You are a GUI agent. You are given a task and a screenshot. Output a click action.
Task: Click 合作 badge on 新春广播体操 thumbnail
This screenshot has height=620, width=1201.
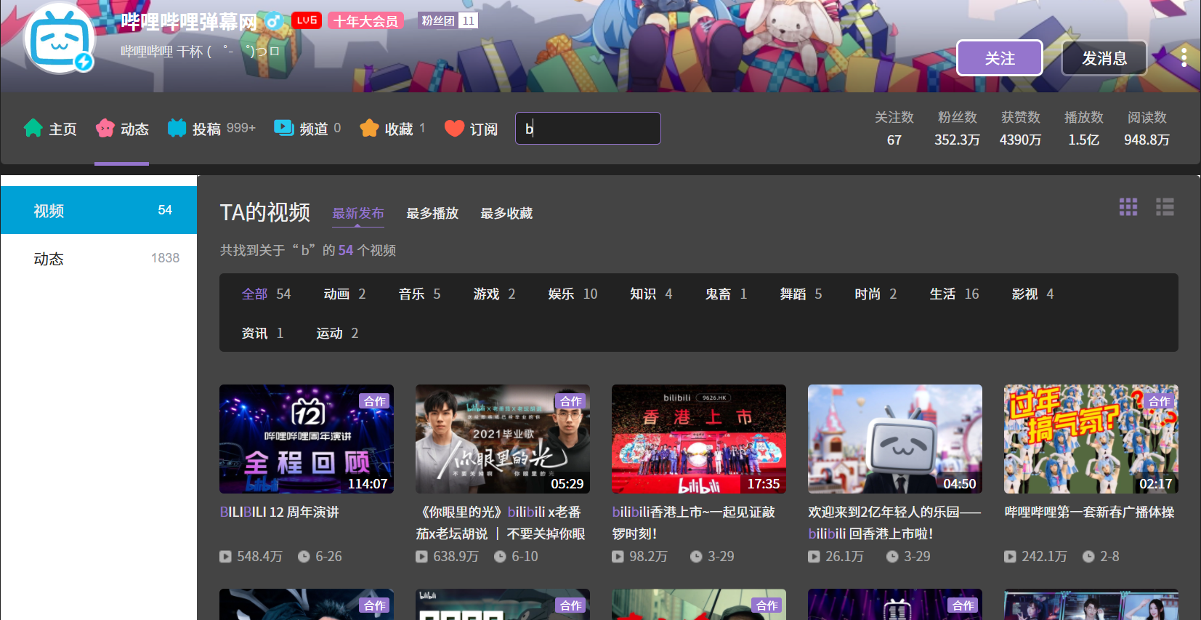[x=1159, y=401]
